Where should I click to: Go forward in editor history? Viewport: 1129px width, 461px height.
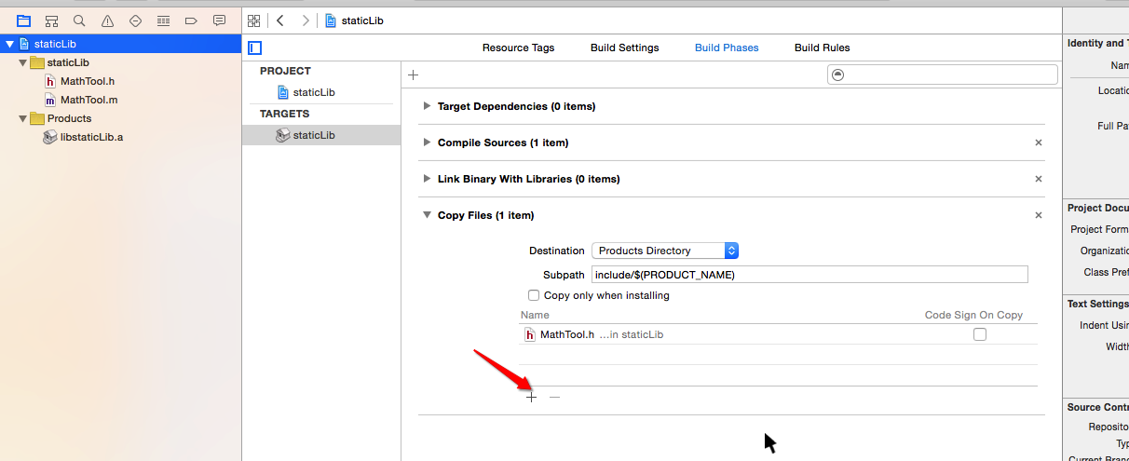[x=305, y=20]
